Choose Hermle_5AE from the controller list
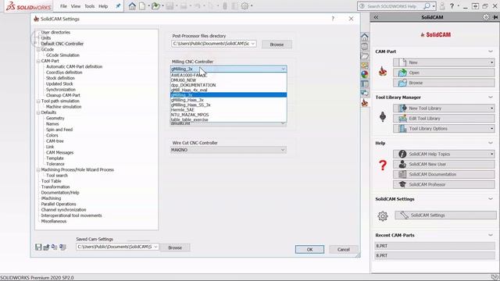The image size is (500, 281). pyautogui.click(x=229, y=110)
